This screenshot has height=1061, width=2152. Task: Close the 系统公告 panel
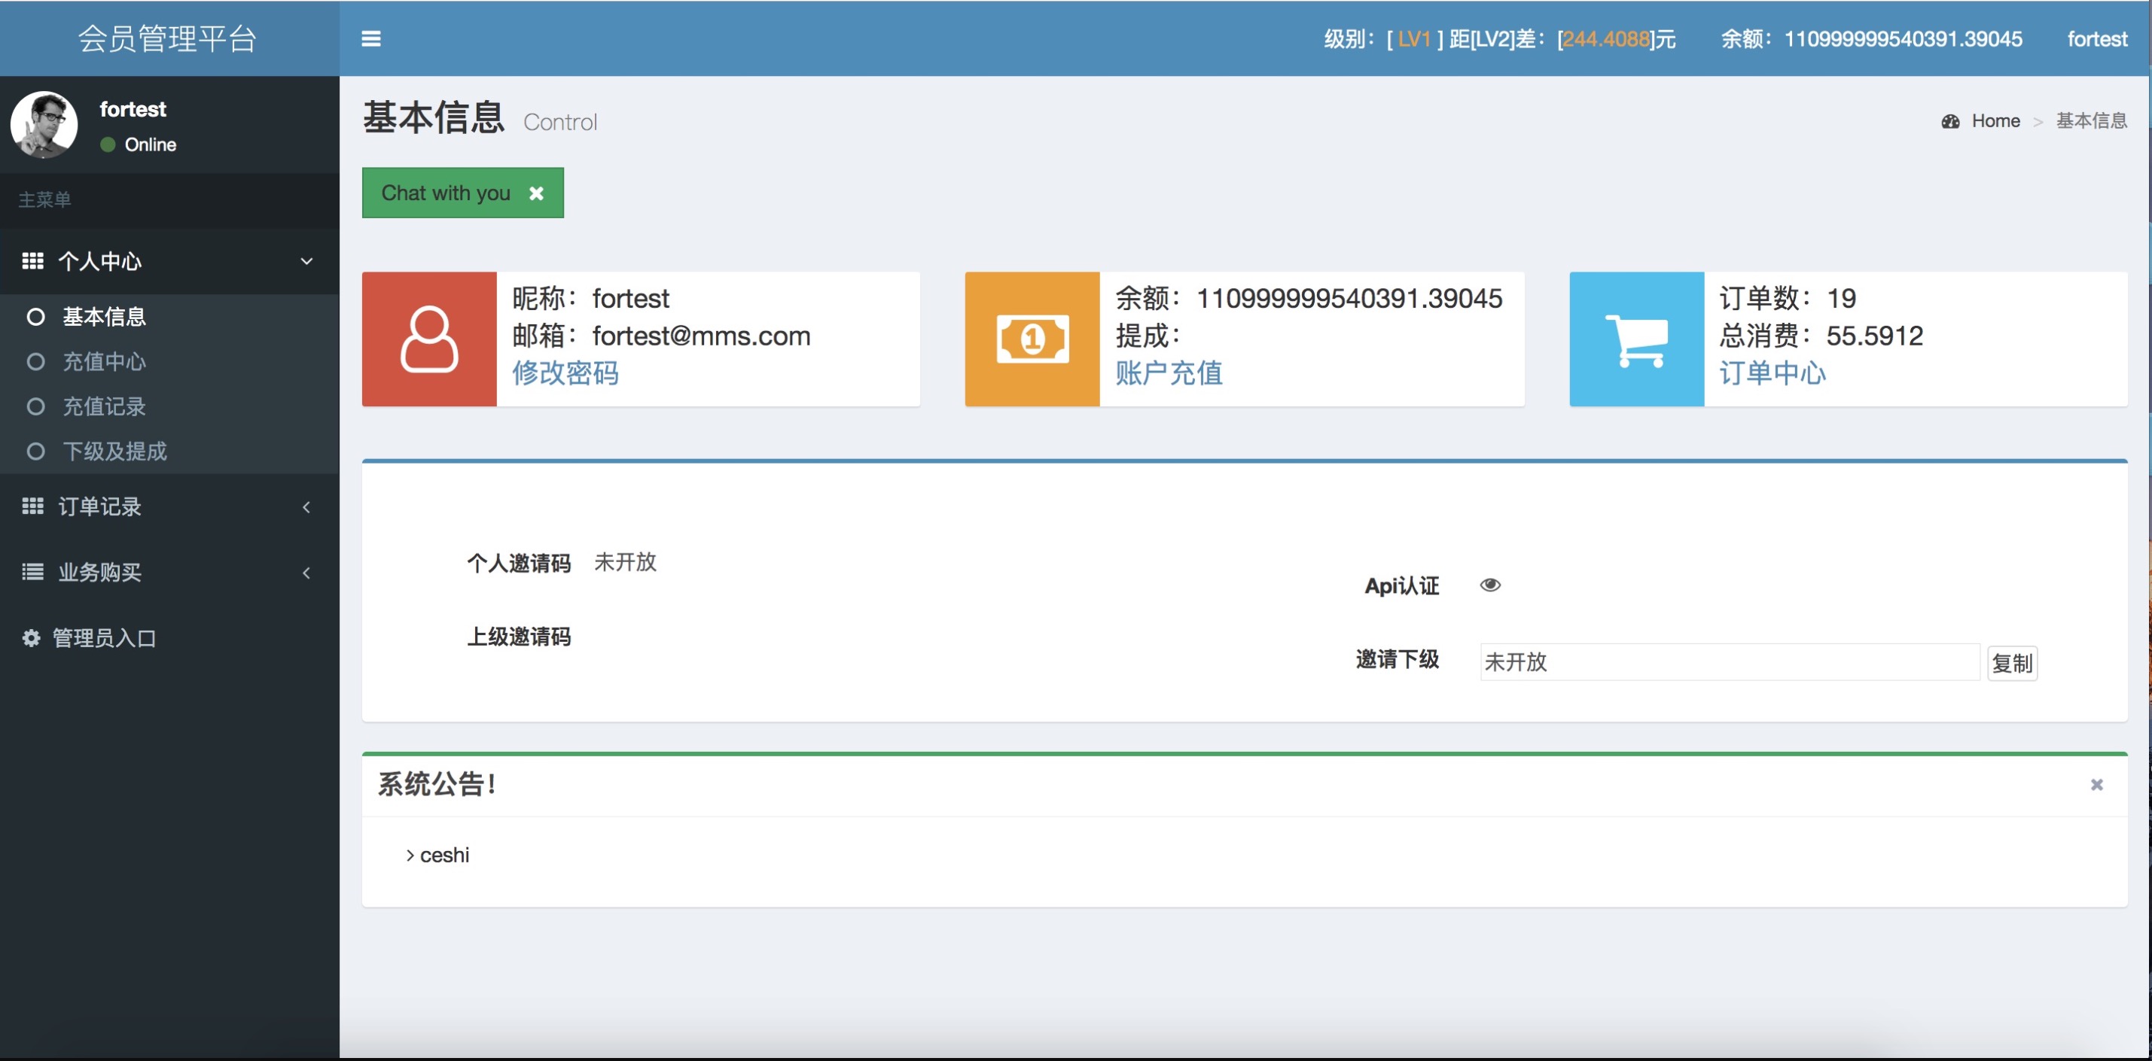point(2097,785)
